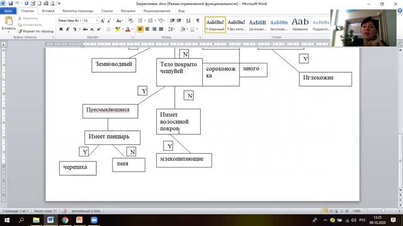Click Формат по образцу format painter
Image resolution: width=403 pixels, height=226 pixels.
[x=36, y=31]
